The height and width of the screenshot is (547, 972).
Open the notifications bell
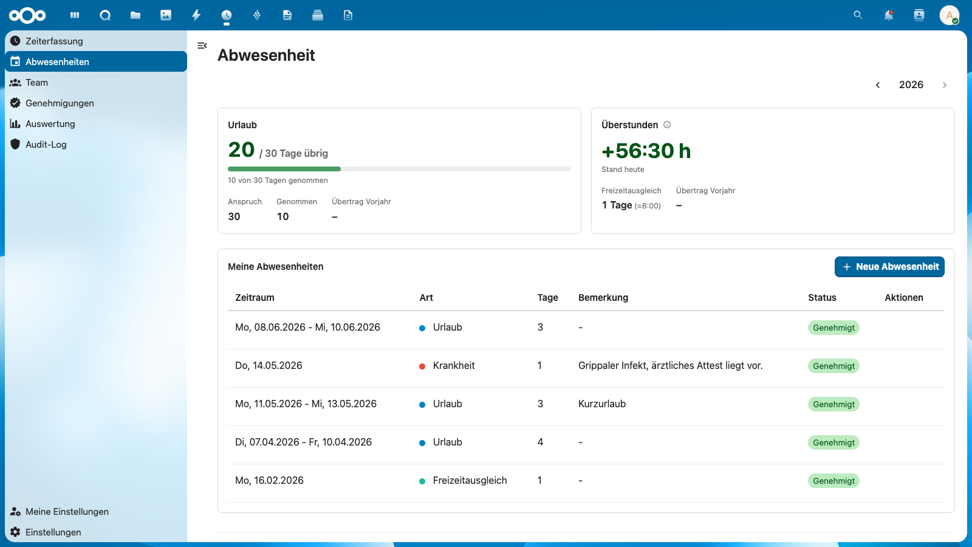[x=889, y=15]
